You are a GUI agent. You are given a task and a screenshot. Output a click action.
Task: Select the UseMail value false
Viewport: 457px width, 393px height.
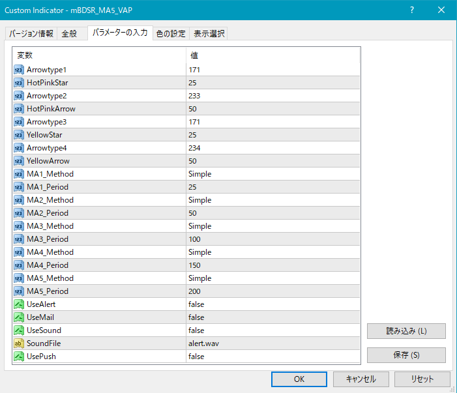click(196, 317)
